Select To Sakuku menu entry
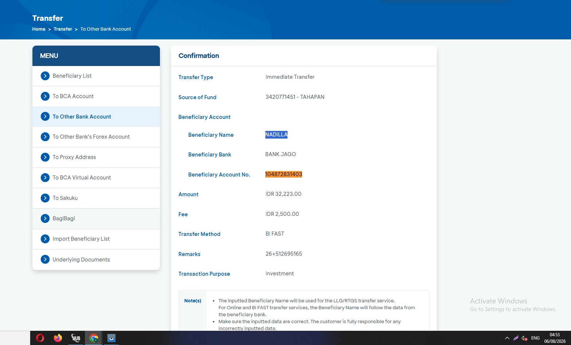Screen dimensions: 571x345 96,198
